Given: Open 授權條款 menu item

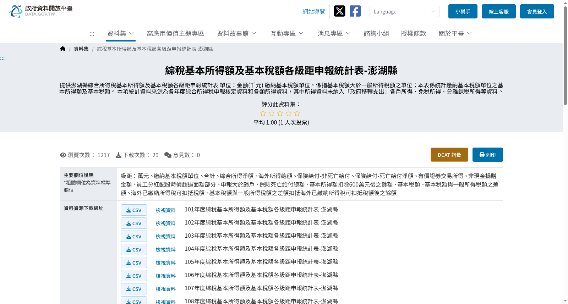Looking at the screenshot, I should point(413,33).
